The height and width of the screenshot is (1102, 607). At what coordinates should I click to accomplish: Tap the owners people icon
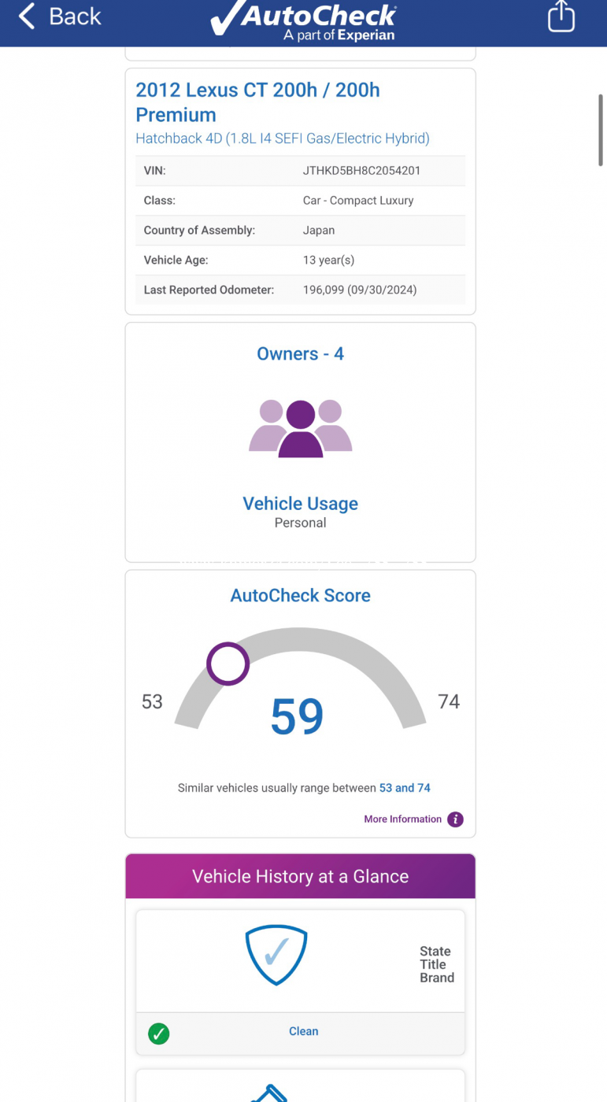(300, 429)
